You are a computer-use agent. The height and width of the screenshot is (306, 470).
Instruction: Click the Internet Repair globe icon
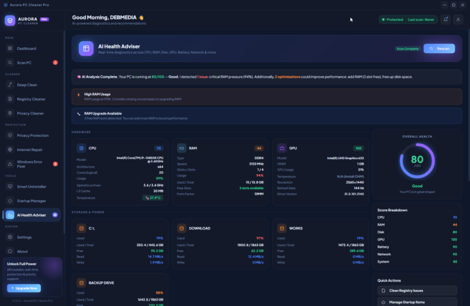pyautogui.click(x=10, y=149)
